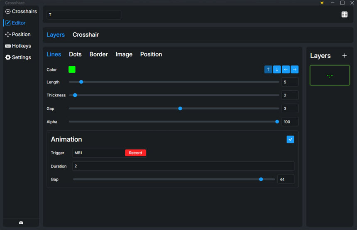
Task: Open the Border tab
Action: point(98,54)
